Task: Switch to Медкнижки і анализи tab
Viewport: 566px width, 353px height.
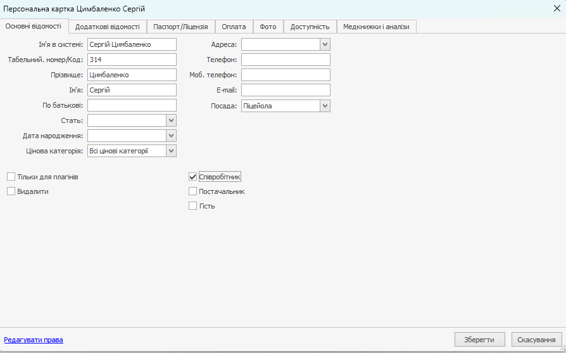Action: (x=377, y=27)
